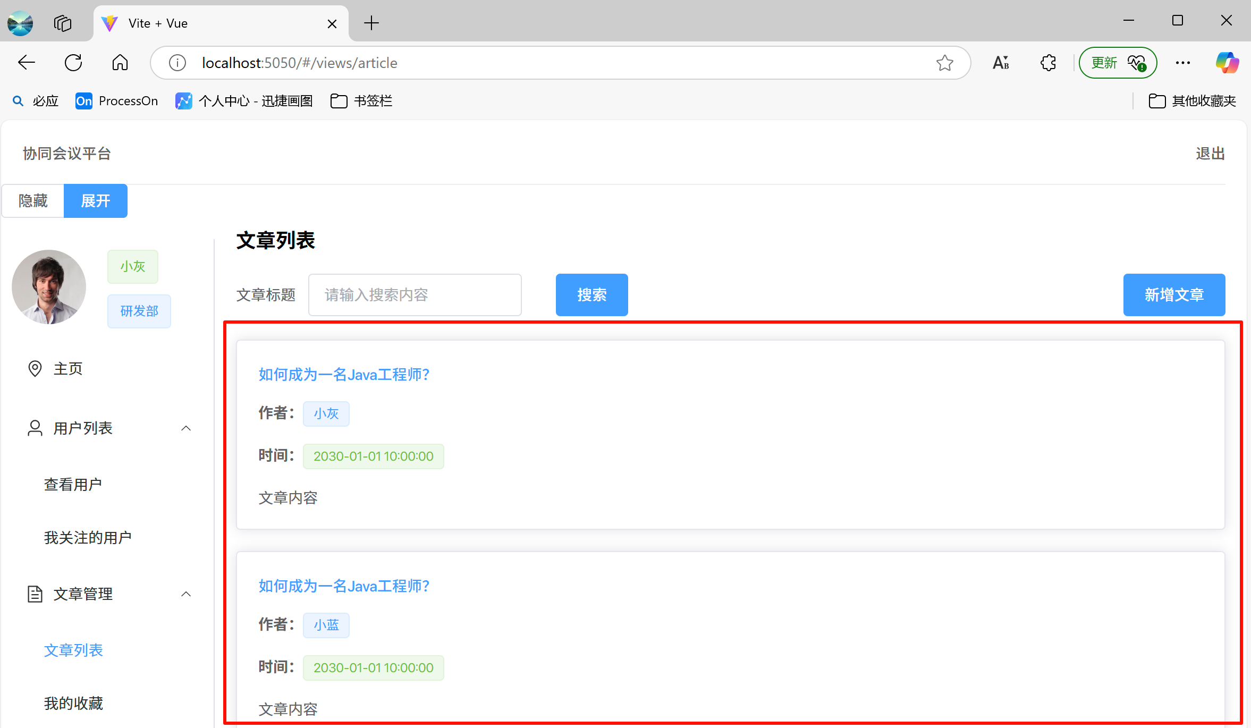
Task: Open the 其他收藏夹 folder
Action: click(1193, 101)
